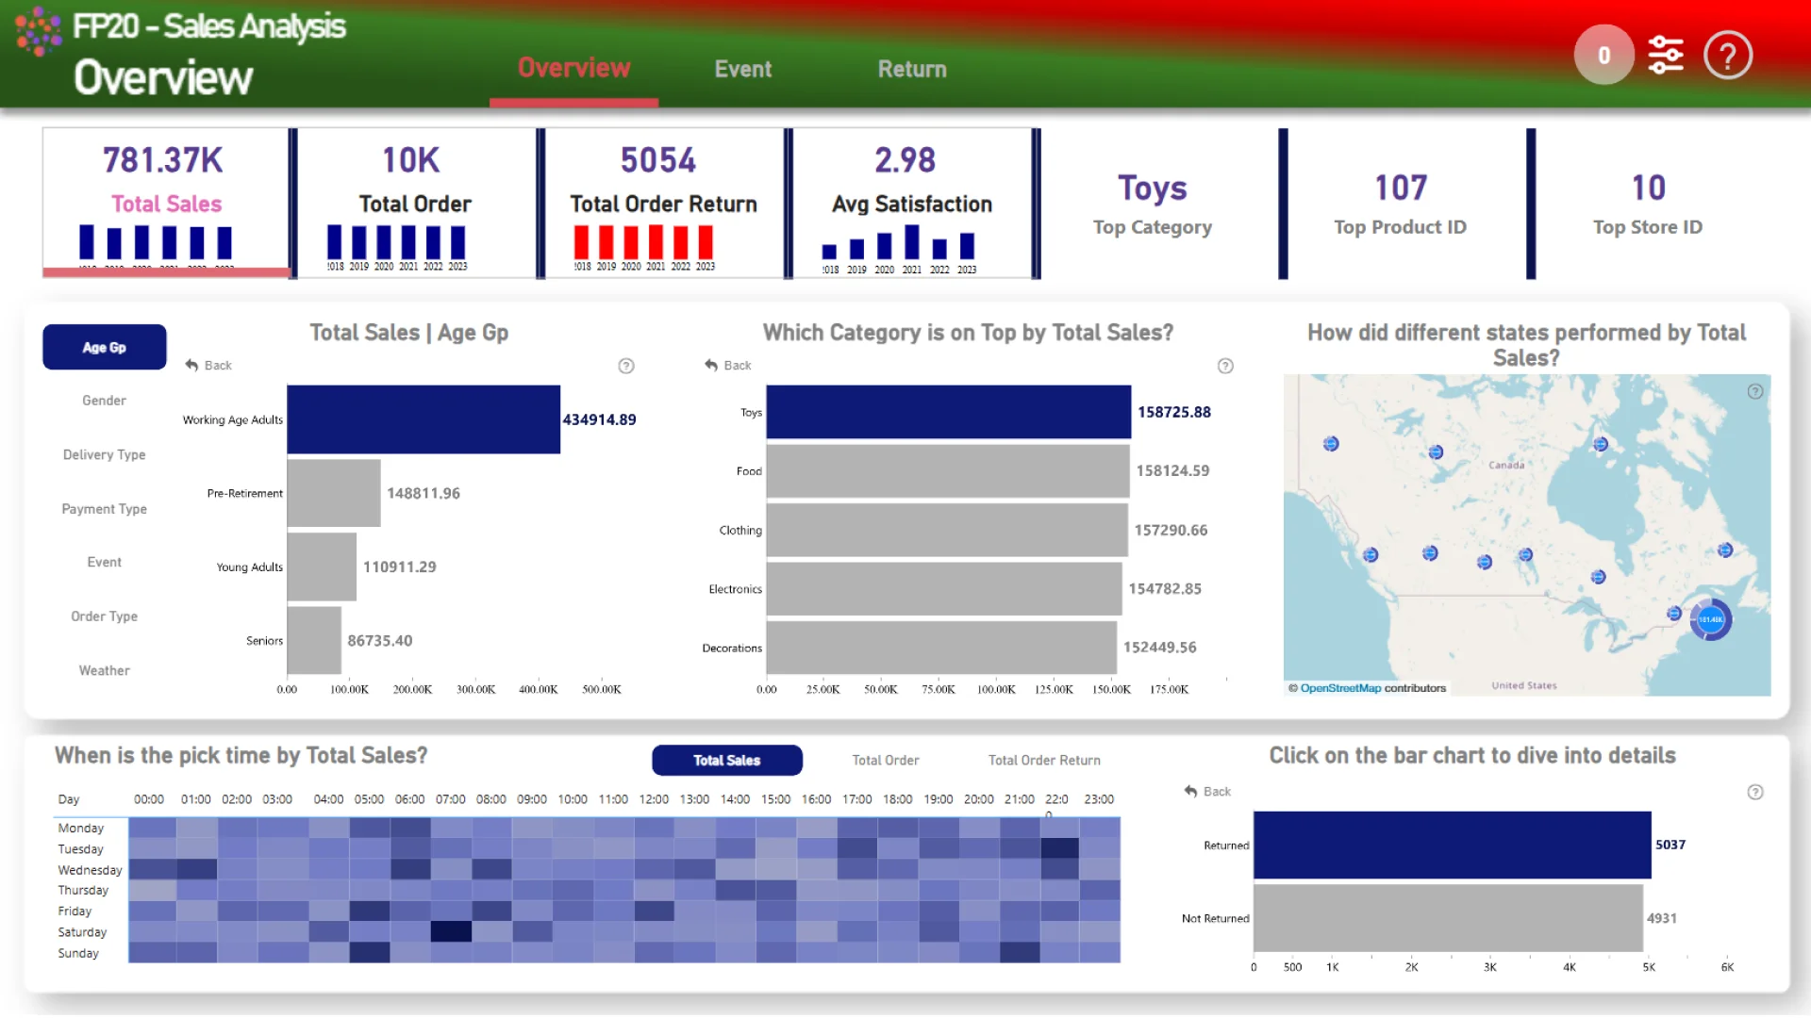Open info icon of Age Gp chart
Viewport: 1811px width, 1018px height.
[x=626, y=366]
